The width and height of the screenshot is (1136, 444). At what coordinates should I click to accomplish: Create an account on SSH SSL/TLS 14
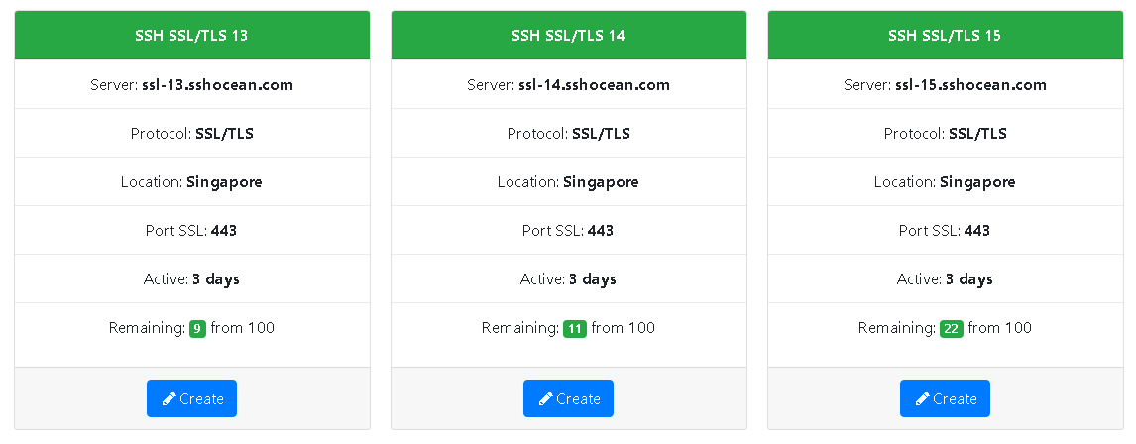[568, 398]
